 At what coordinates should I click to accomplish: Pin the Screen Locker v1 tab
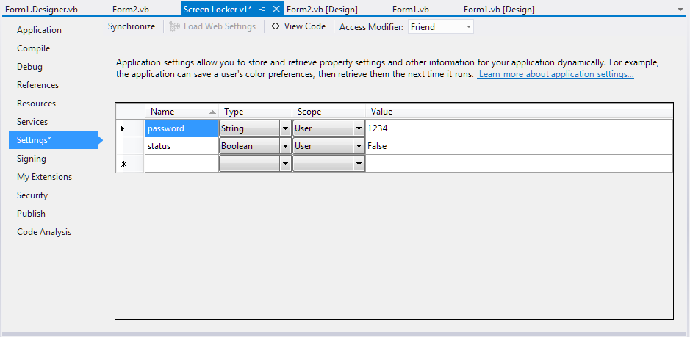(x=263, y=10)
